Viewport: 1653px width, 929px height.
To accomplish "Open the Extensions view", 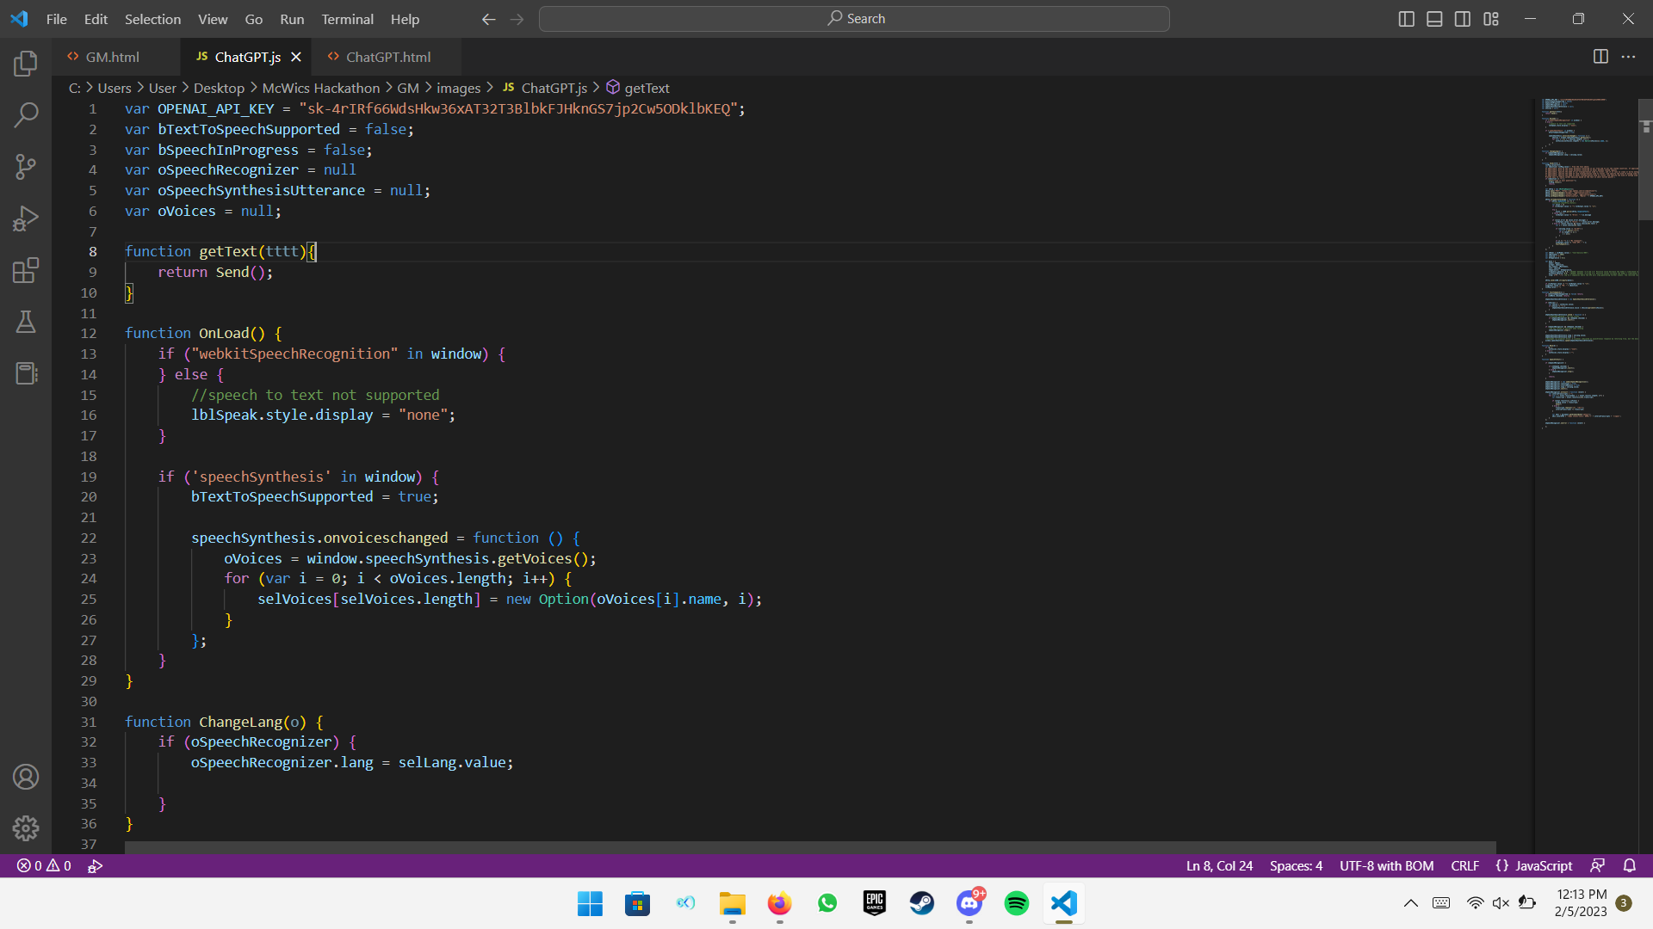I will (26, 270).
